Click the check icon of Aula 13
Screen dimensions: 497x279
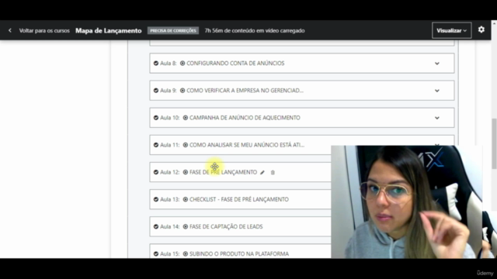[x=156, y=199]
